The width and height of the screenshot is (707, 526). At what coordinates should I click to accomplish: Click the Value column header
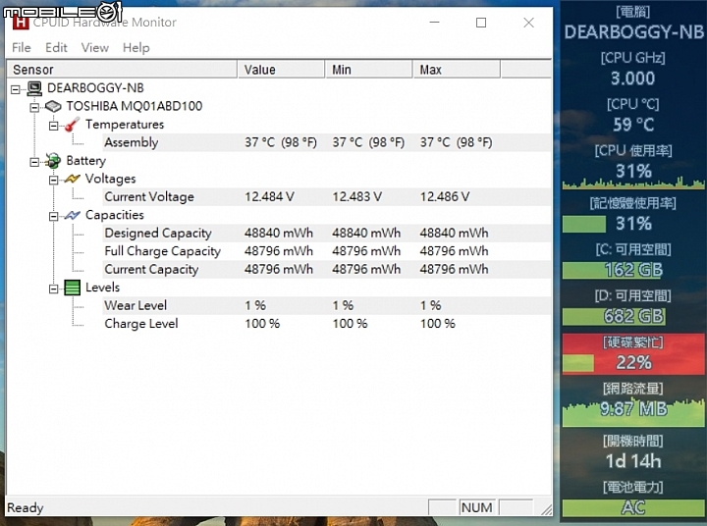(281, 70)
